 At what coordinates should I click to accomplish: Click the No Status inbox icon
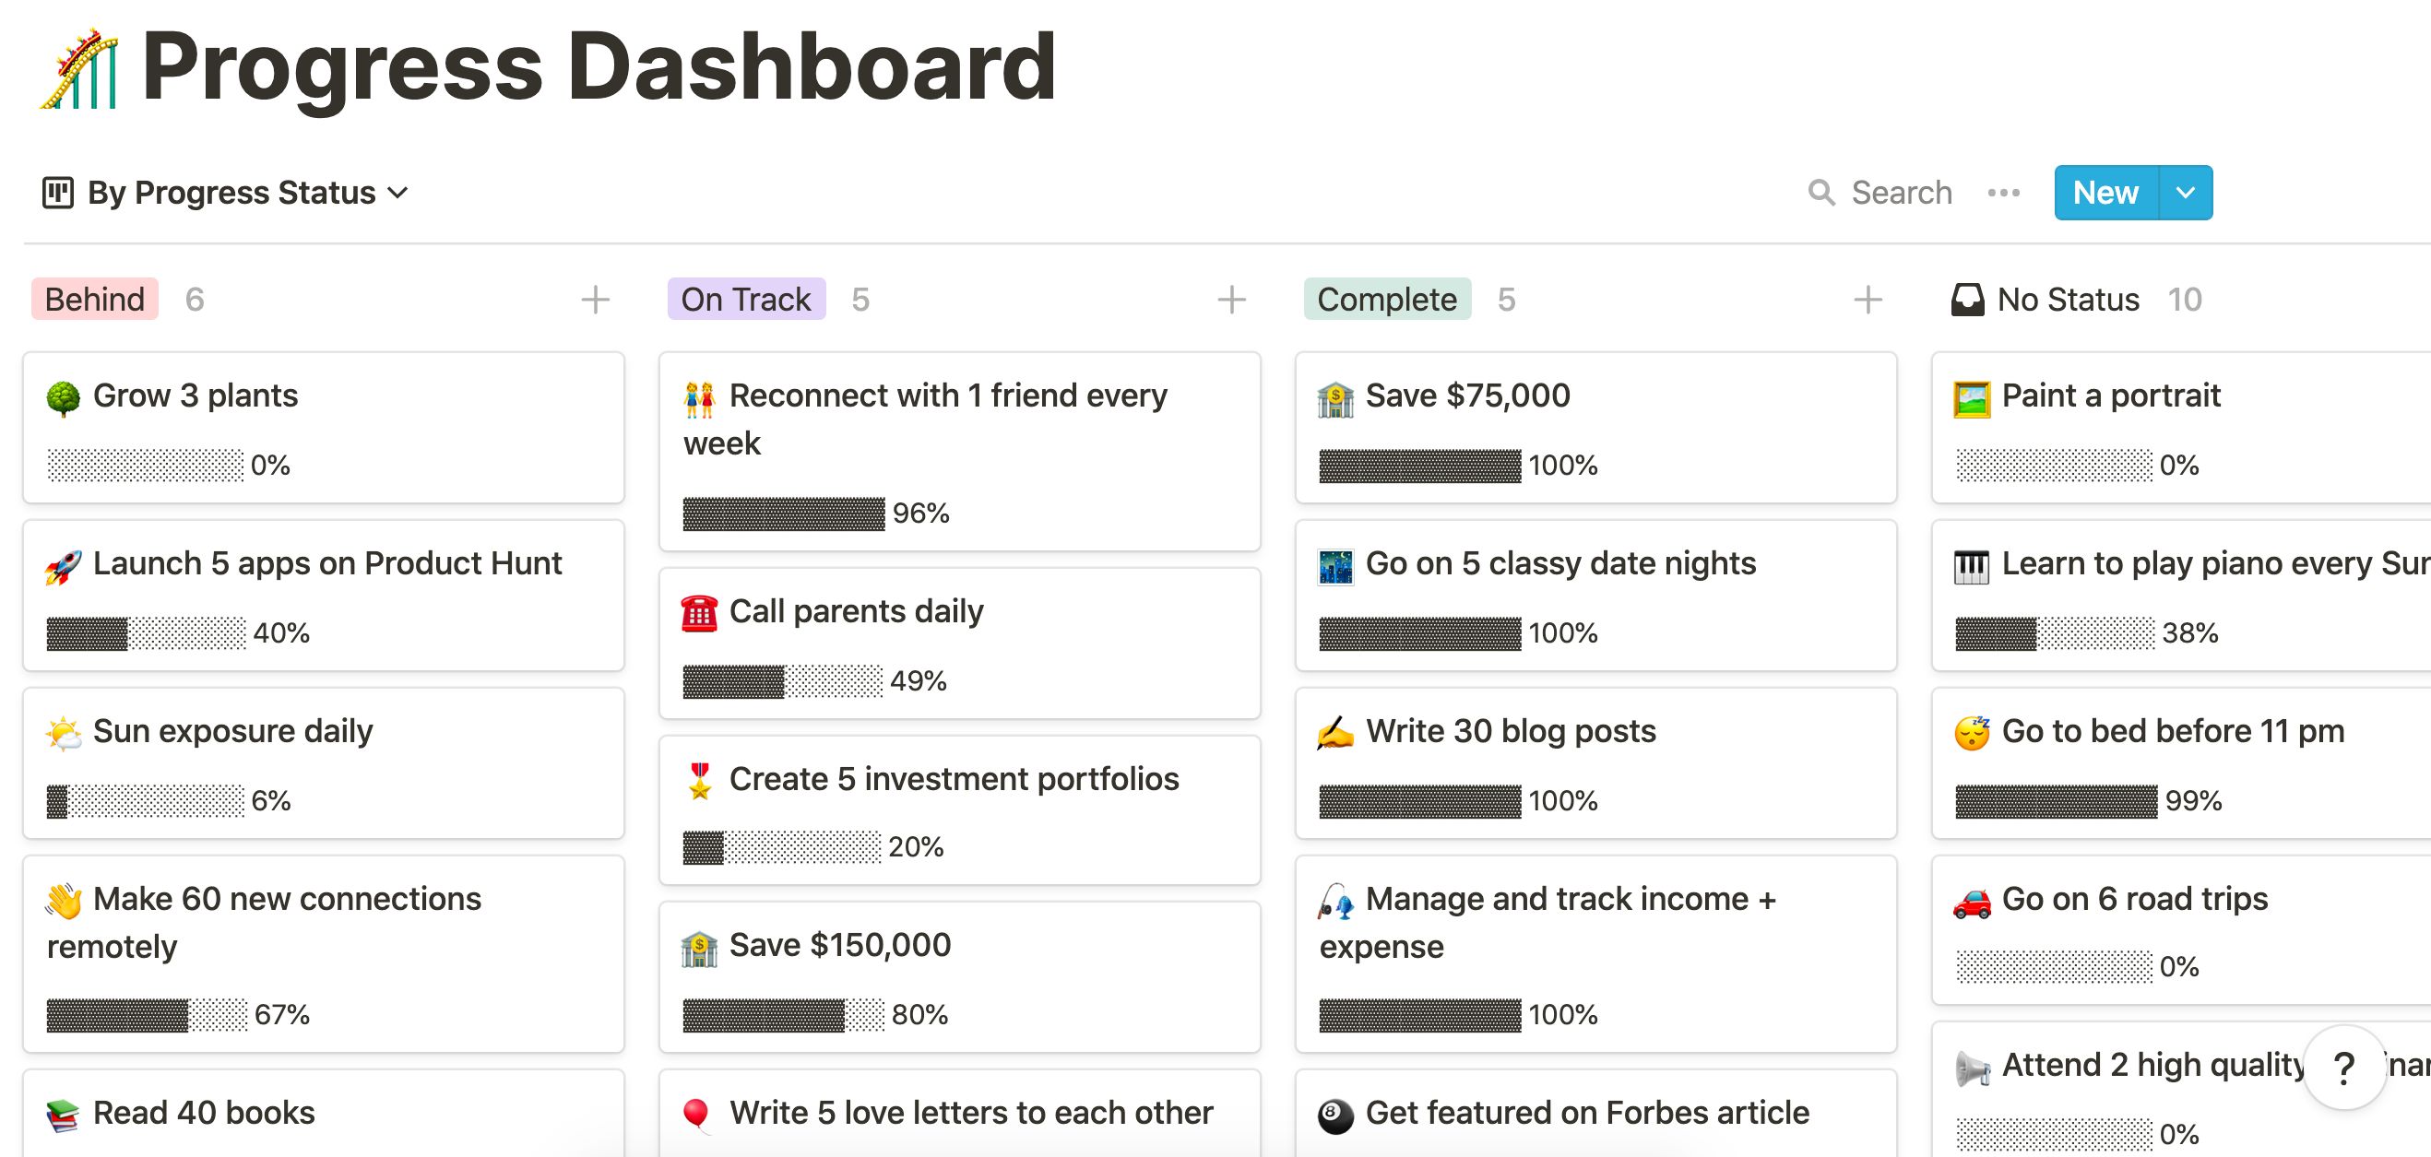1967,301
